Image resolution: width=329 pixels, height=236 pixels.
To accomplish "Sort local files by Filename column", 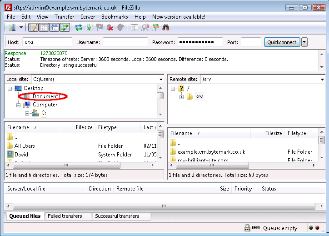I will click(x=31, y=127).
